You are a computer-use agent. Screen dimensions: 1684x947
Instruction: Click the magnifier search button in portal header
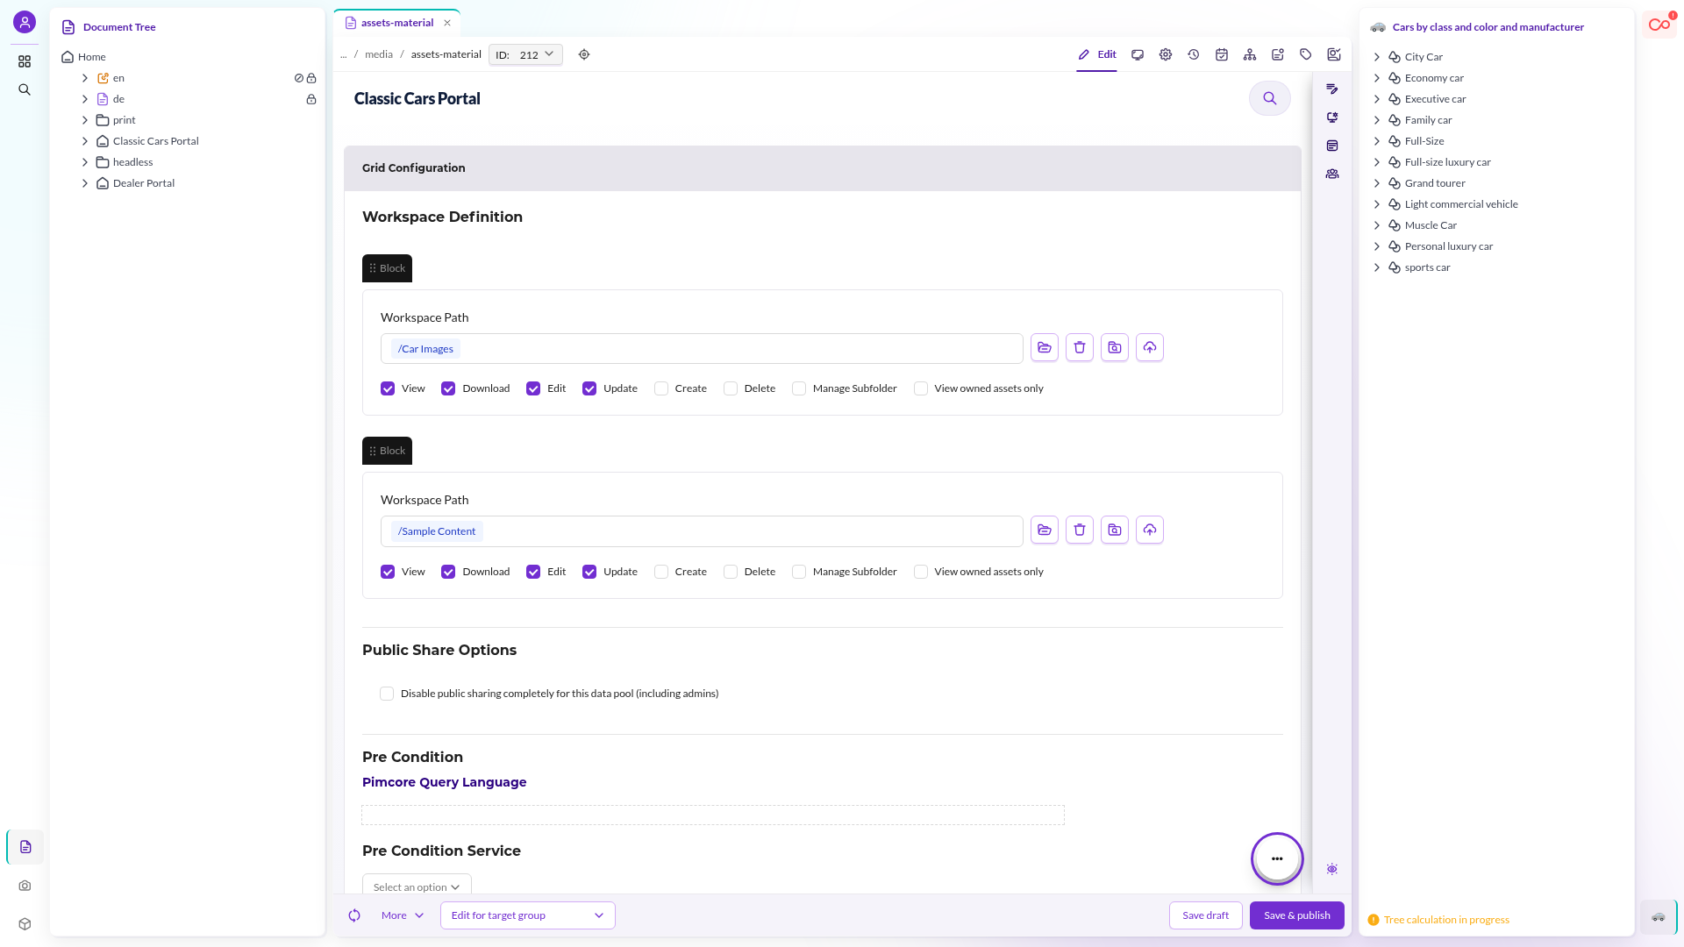click(x=1270, y=98)
